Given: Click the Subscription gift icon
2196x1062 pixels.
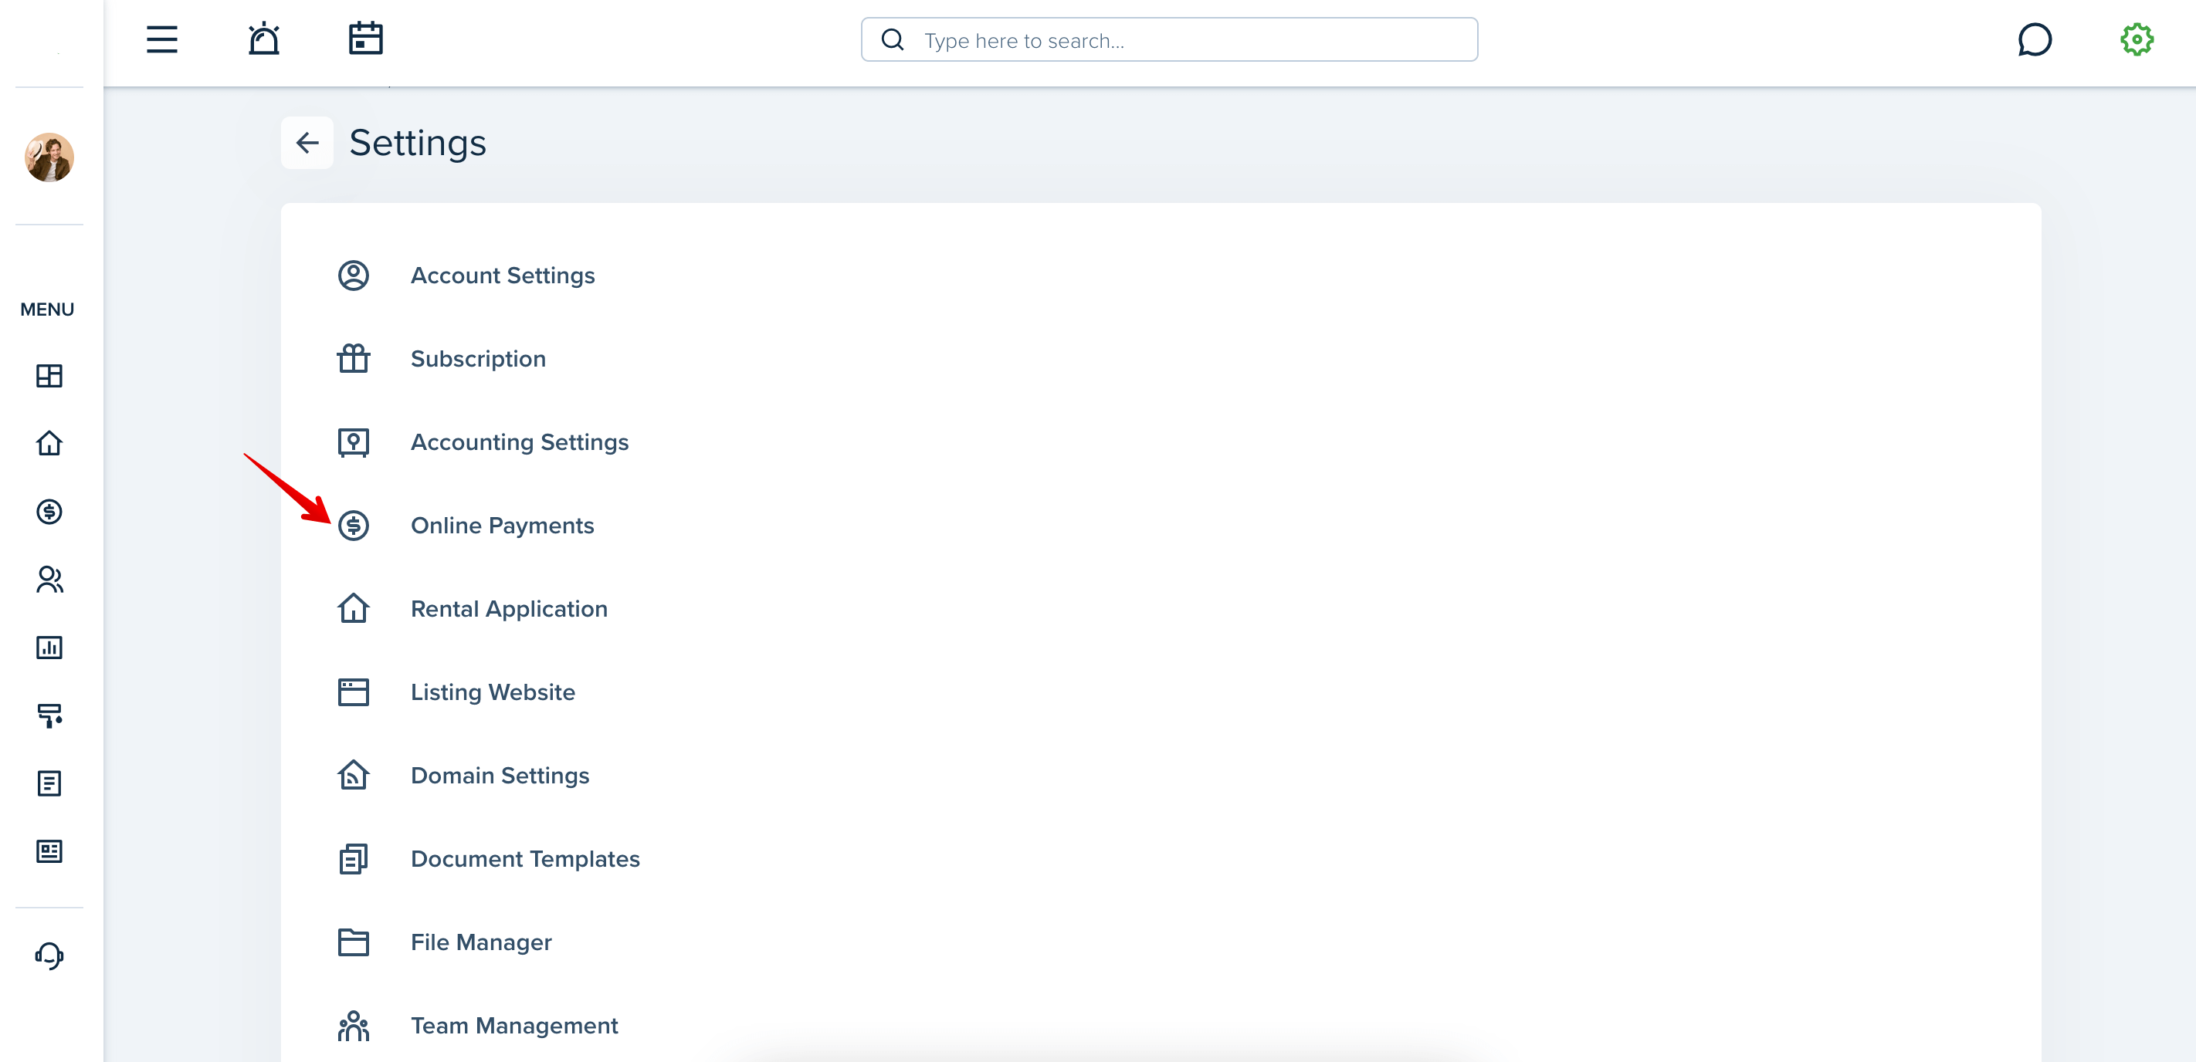Looking at the screenshot, I should pos(353,359).
